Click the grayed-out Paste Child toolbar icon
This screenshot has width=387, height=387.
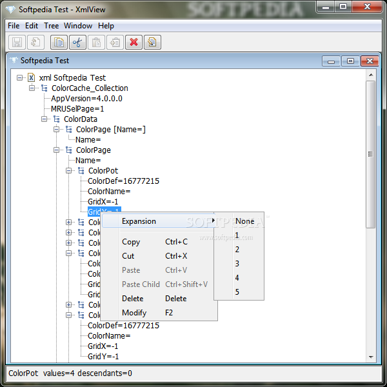(115, 42)
